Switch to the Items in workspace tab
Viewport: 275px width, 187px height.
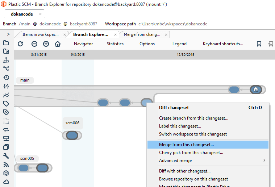(40, 34)
